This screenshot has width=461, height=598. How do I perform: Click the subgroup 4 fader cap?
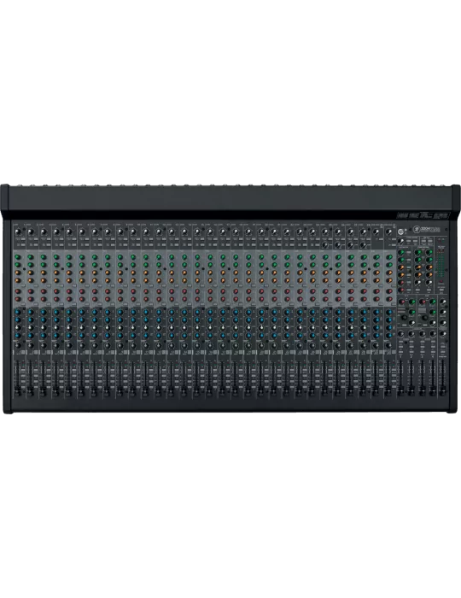click(x=433, y=390)
